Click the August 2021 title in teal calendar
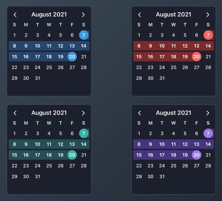This screenshot has width=222, height=201. click(x=49, y=113)
